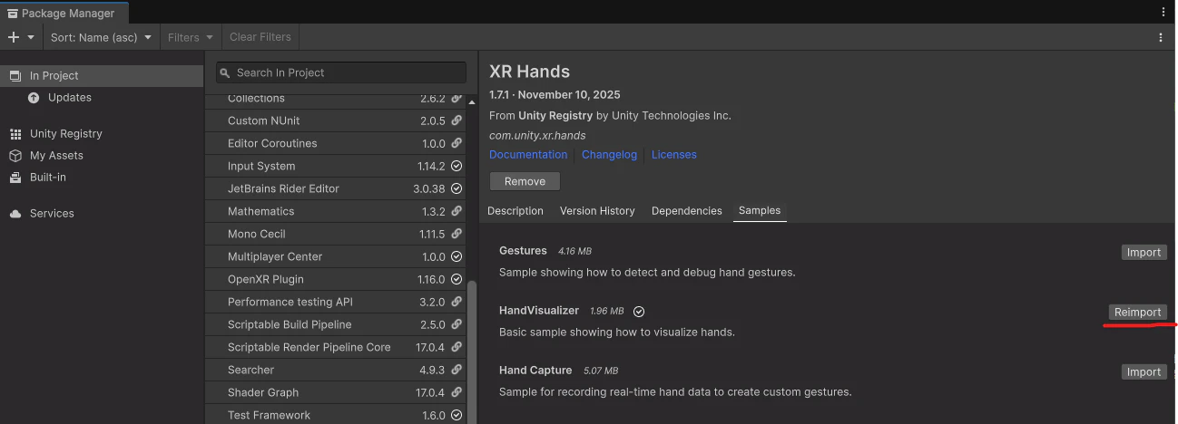Viewport: 1178px width, 424px height.
Task: Switch to Version History tab
Action: [597, 210]
